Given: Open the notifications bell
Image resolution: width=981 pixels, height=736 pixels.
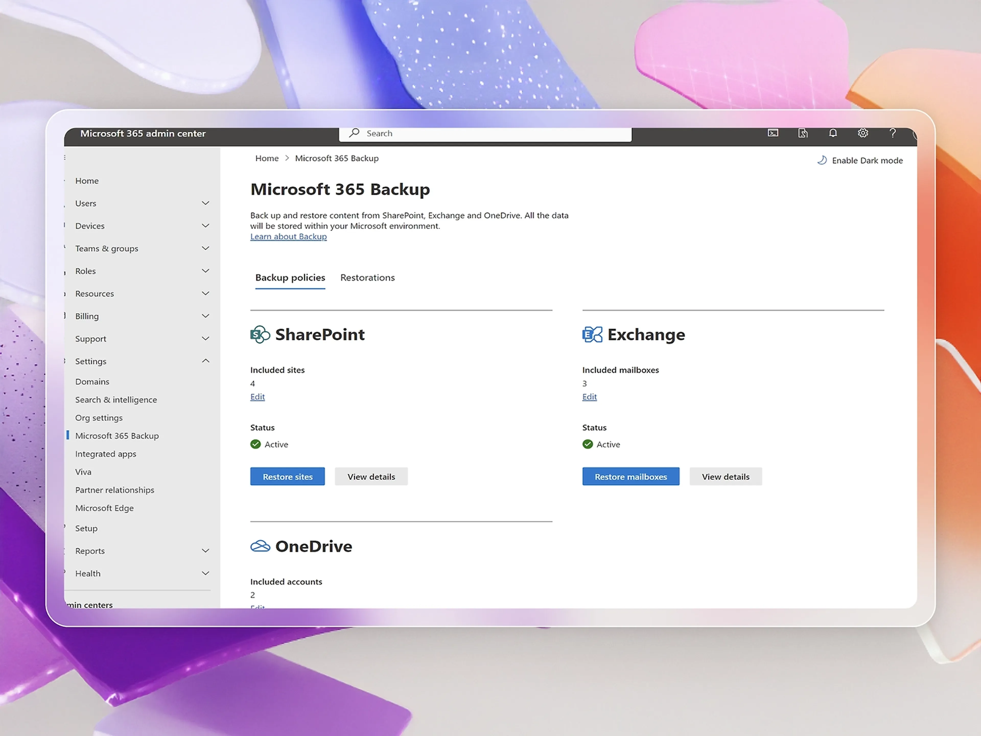Looking at the screenshot, I should tap(833, 133).
